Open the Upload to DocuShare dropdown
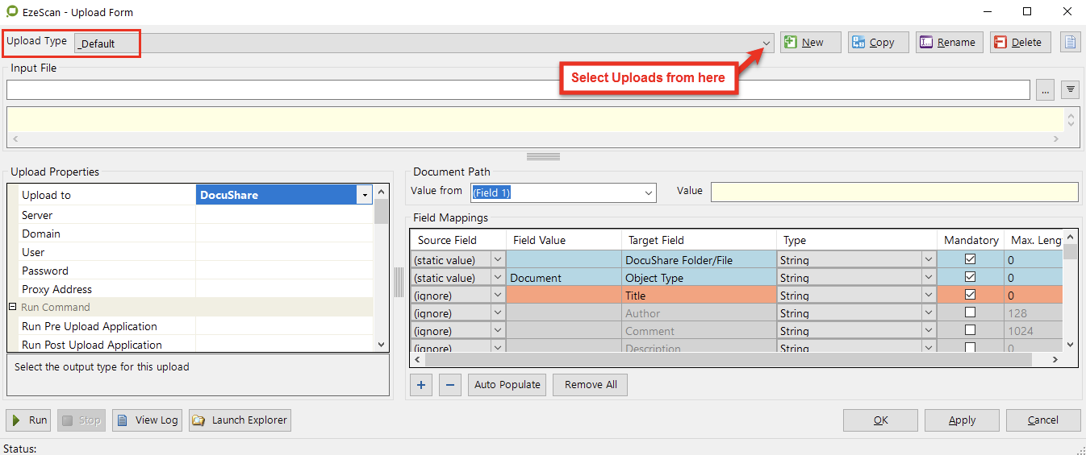The image size is (1086, 455). click(x=364, y=195)
